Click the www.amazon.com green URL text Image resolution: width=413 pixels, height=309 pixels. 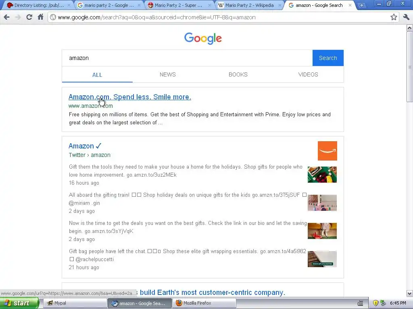91,106
